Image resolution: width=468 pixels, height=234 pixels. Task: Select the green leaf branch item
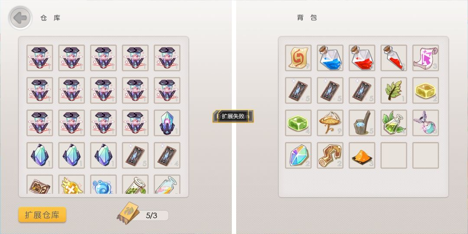393,91
